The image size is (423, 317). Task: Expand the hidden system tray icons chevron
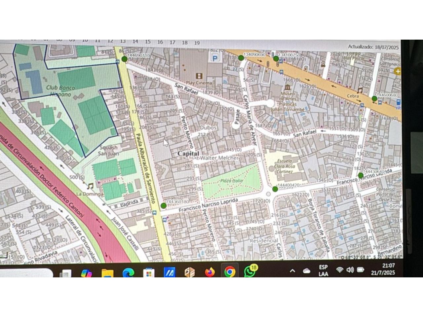292,271
